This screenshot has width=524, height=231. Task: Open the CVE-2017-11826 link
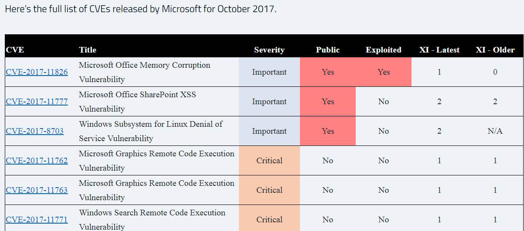pos(37,72)
